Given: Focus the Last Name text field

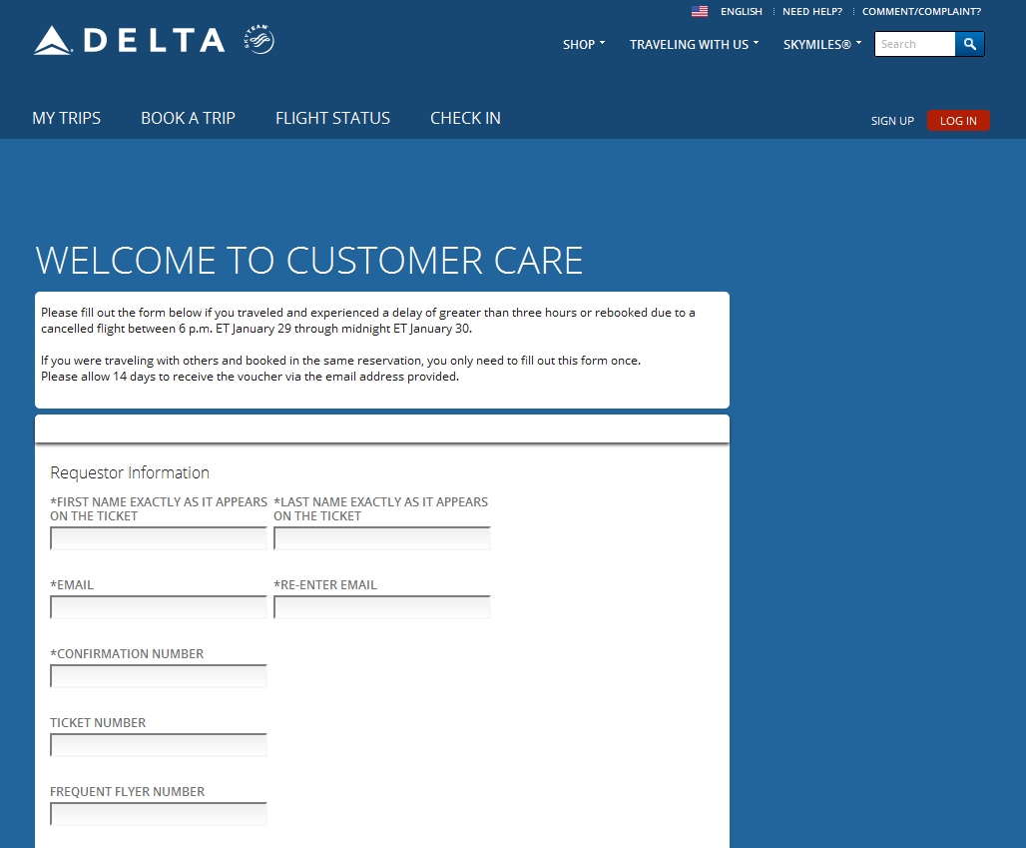Looking at the screenshot, I should point(382,539).
